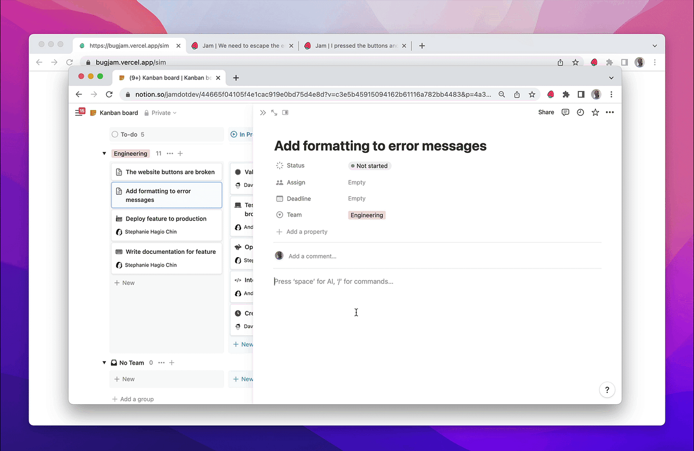Close the Notion side peek panel
Viewport: 694px width, 451px height.
coord(263,113)
